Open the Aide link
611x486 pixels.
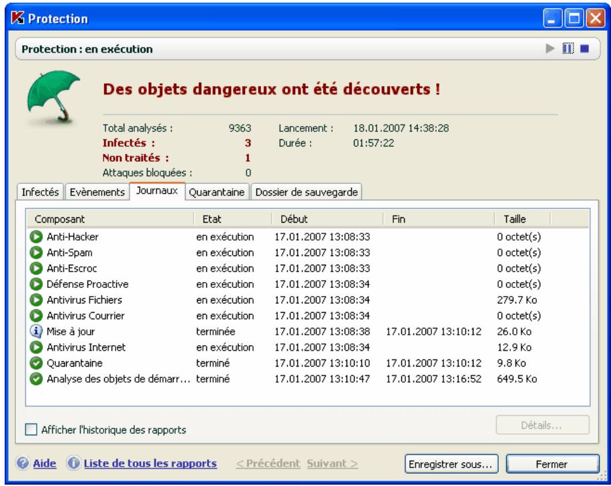tap(45, 463)
